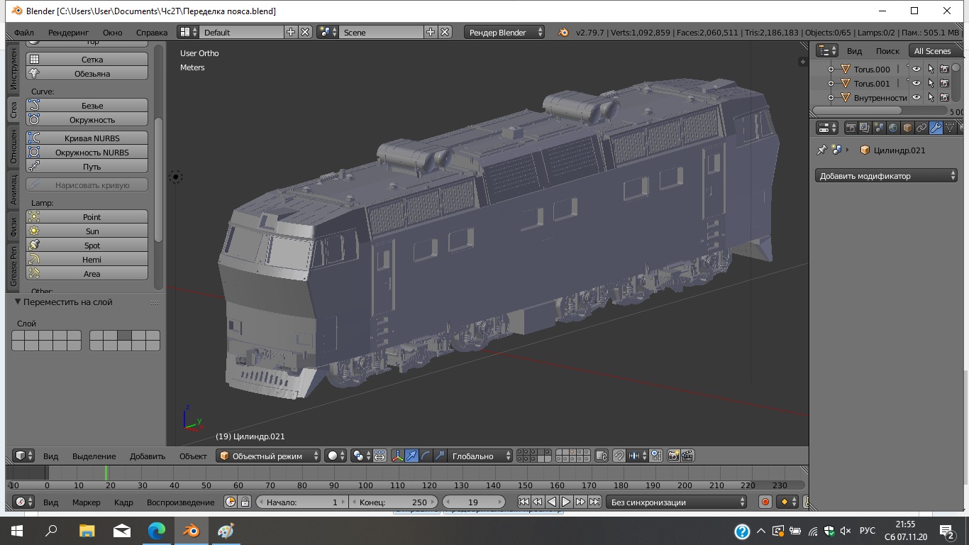Click the Обезьяна mesh button
Viewport: 969px width, 545px height.
(x=87, y=73)
